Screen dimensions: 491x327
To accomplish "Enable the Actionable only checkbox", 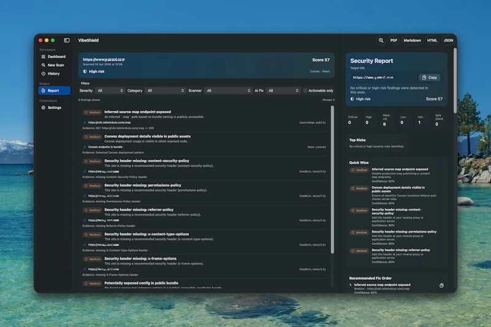I will (305, 91).
